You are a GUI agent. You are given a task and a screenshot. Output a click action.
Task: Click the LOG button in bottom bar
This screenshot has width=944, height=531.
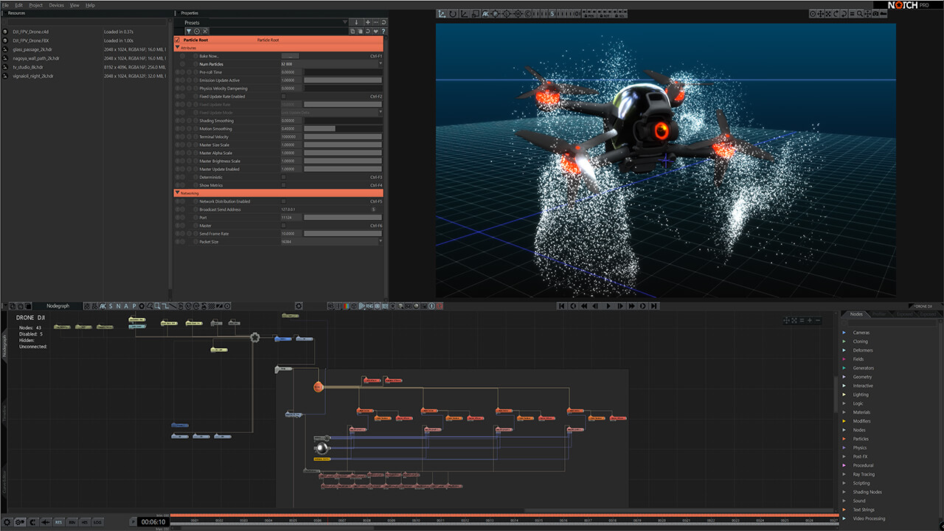(x=99, y=522)
